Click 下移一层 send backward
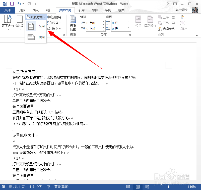The width and height of the screenshot is (201, 190). [x=166, y=23]
